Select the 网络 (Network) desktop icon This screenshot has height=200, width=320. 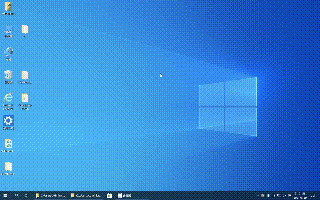click(8, 54)
